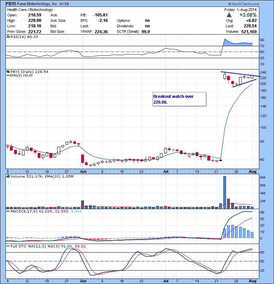Click the PBYI ticker symbol in the title

11,4
